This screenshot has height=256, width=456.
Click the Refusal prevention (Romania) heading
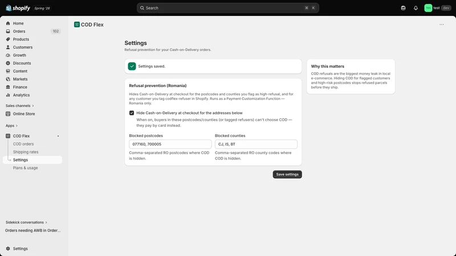pyautogui.click(x=158, y=86)
